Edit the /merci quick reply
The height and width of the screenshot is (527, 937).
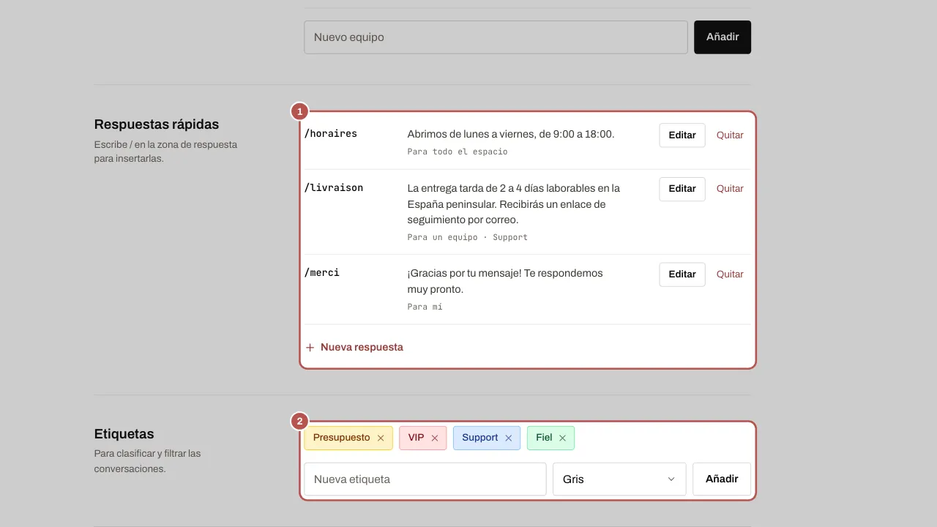click(x=682, y=274)
